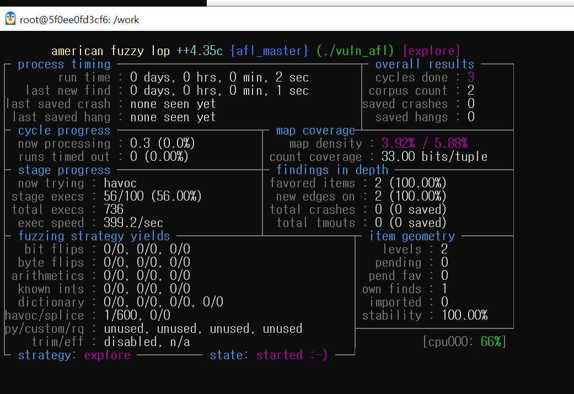Viewport: 574px width, 394px height.
Task: Click the count coverage 33.00 bits/tuple
Action: 434,156
